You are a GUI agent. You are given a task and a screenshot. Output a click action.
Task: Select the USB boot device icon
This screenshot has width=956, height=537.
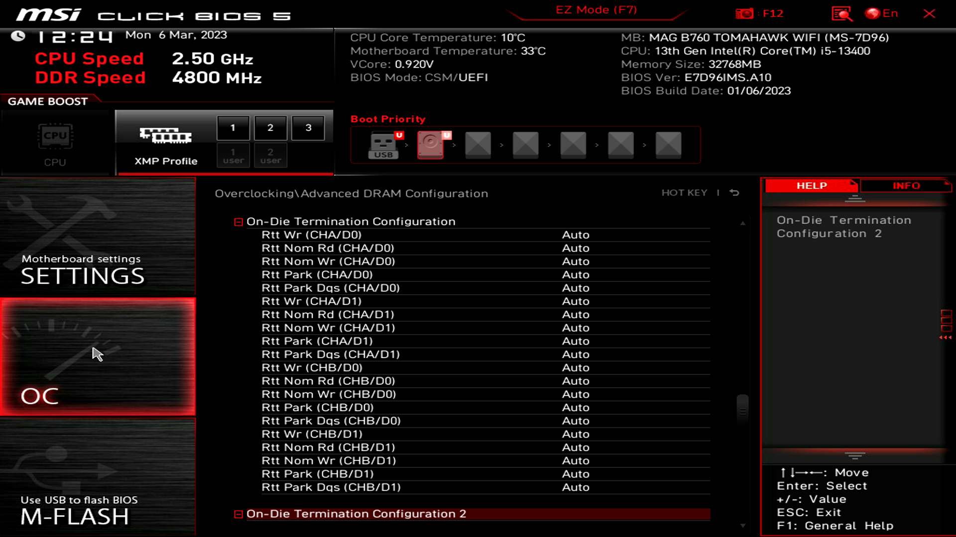tap(383, 144)
